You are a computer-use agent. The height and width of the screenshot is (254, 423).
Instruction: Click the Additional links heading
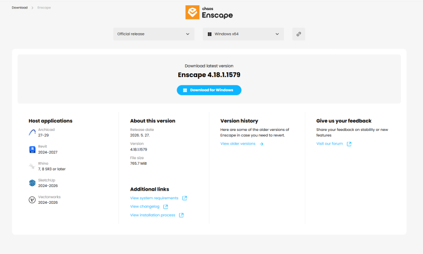pyautogui.click(x=150, y=190)
